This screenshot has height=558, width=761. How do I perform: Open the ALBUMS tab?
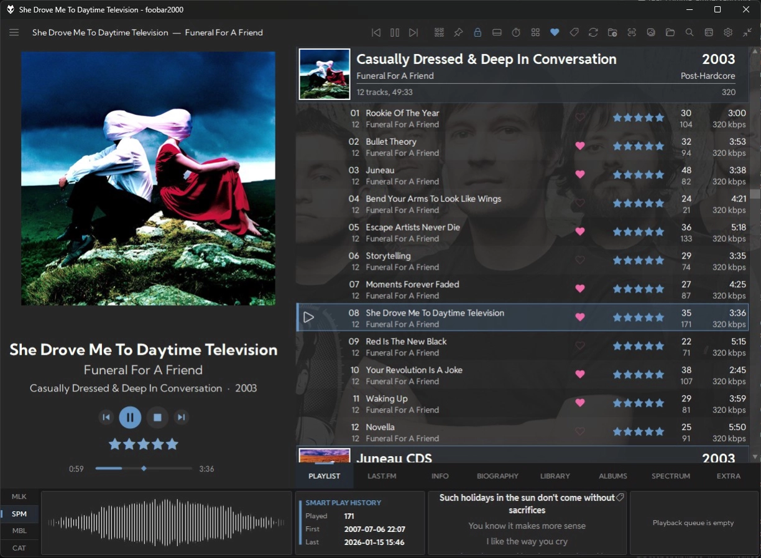613,476
